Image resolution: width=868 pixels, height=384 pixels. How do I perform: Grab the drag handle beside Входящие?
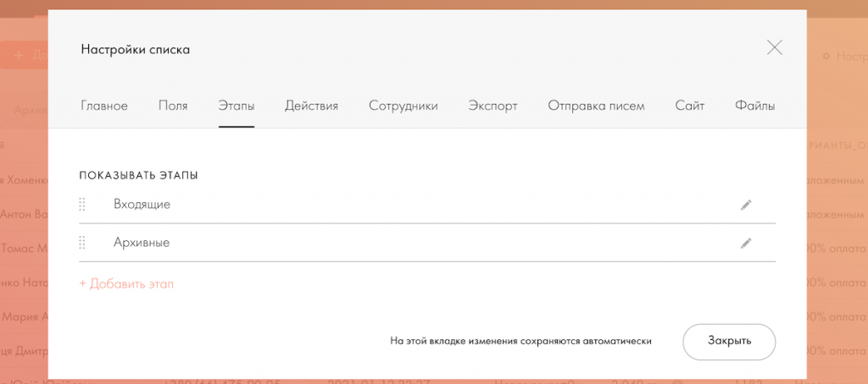[82, 205]
